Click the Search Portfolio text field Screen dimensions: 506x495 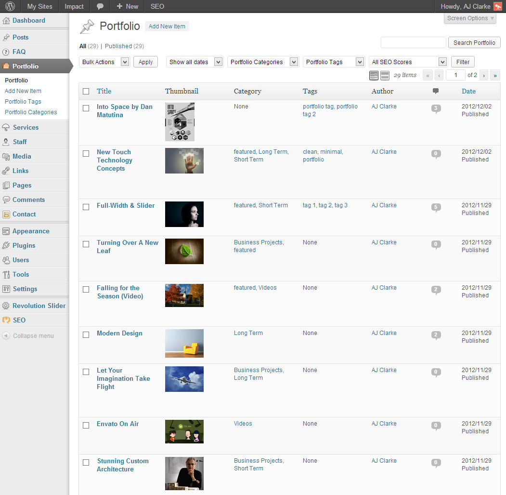[413, 42]
